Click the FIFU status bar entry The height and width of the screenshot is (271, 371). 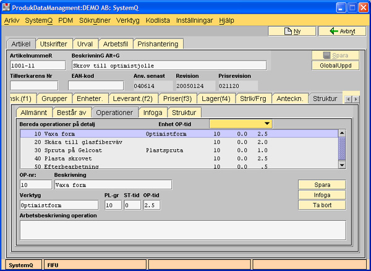(x=95, y=265)
